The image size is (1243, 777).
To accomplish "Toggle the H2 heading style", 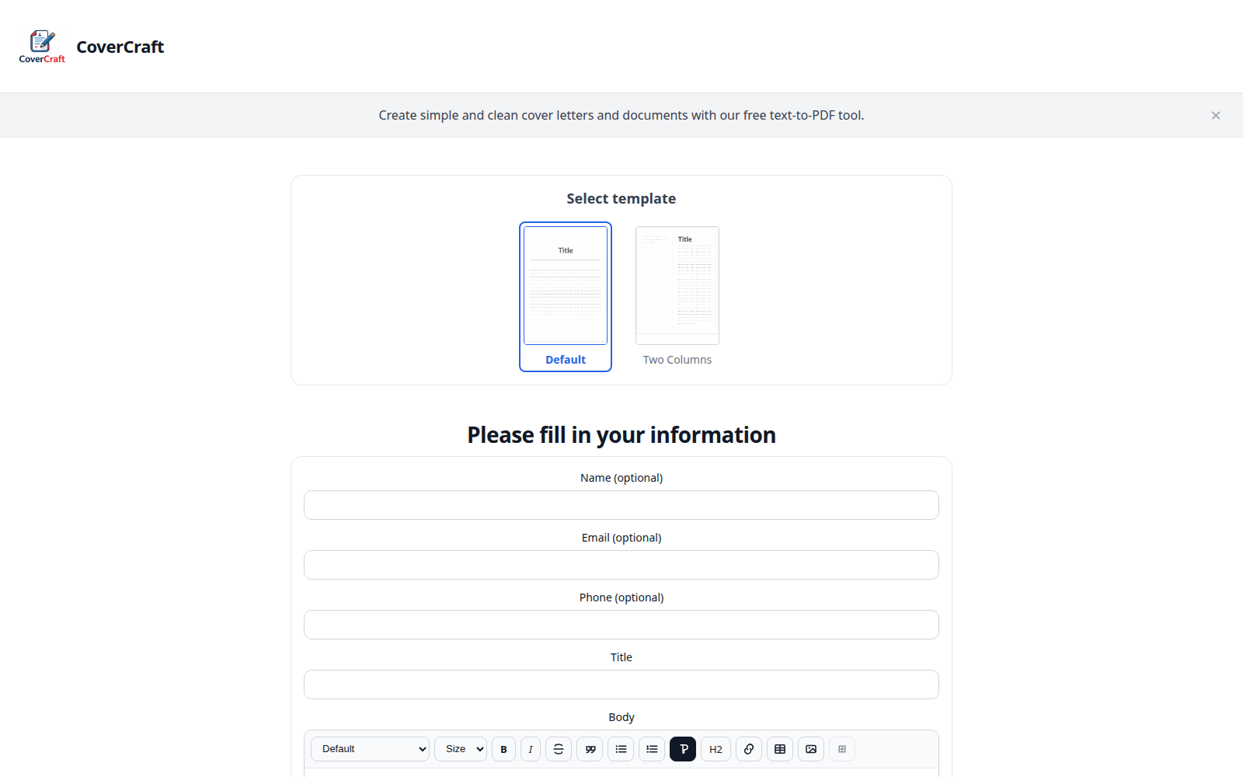I will (716, 749).
